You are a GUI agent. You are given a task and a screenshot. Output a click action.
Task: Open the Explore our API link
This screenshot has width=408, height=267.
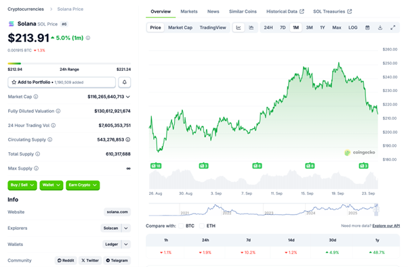(386, 226)
